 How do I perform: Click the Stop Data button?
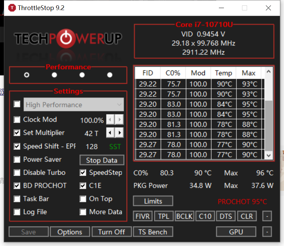(102, 160)
